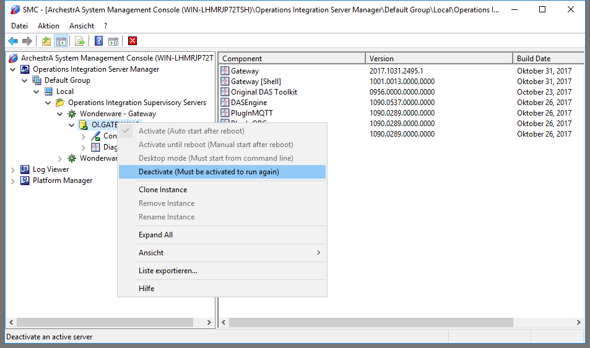
Task: Click the Export List toolbar icon
Action: click(80, 41)
